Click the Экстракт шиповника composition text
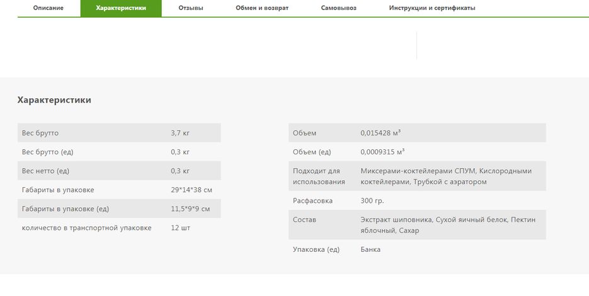 (448, 225)
